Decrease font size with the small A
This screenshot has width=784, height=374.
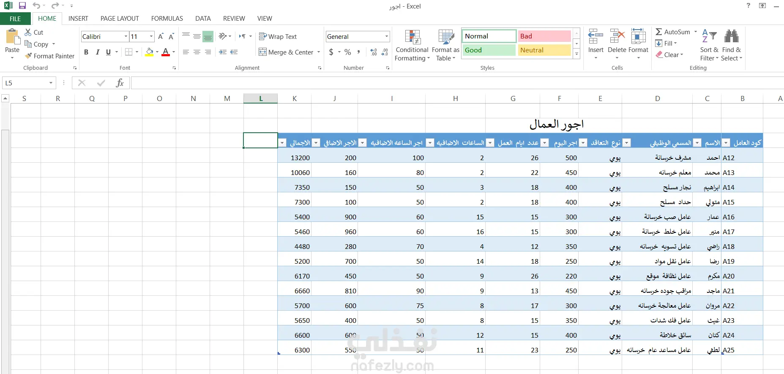click(x=171, y=36)
